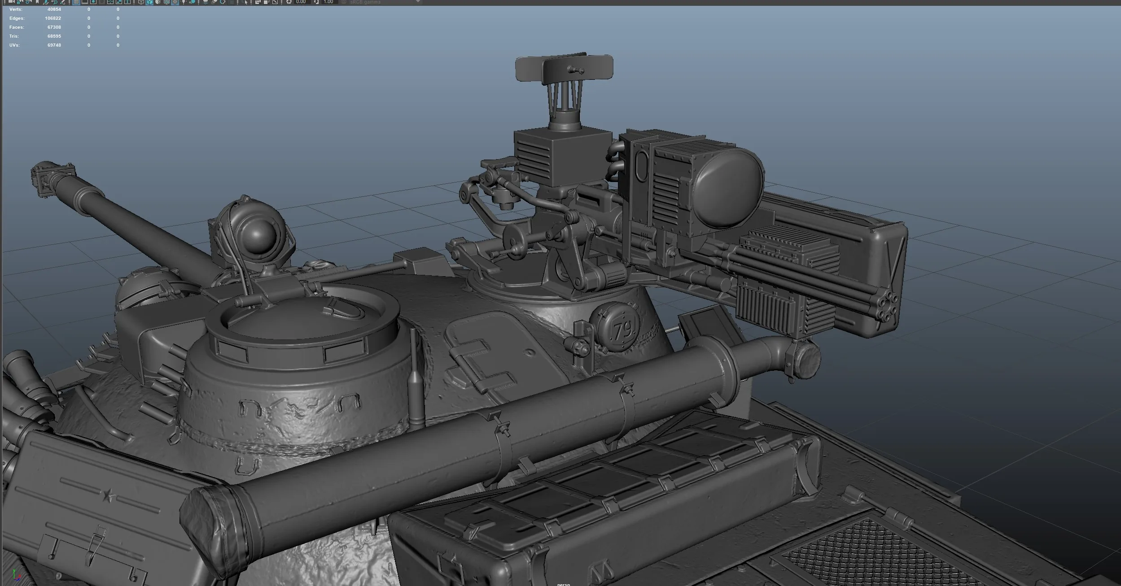Screen dimensions: 1121x586
Task: Click the Gamma reset icon
Action: 317,2
